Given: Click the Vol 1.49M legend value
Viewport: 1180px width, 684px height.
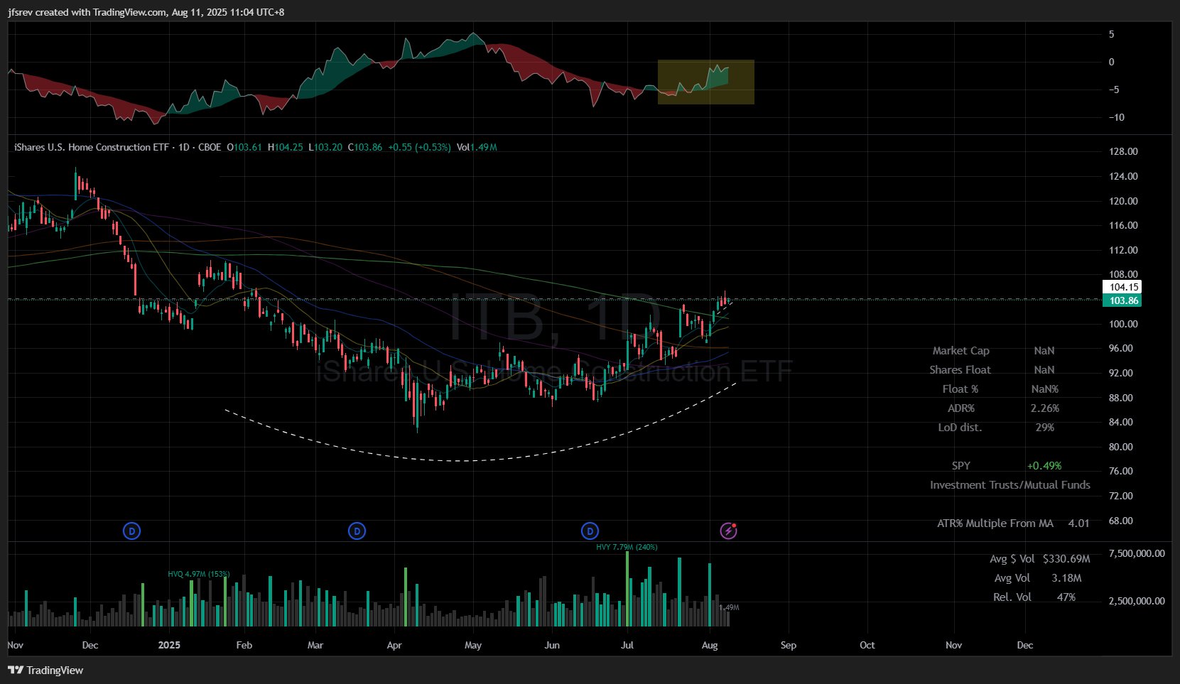Looking at the screenshot, I should 477,147.
